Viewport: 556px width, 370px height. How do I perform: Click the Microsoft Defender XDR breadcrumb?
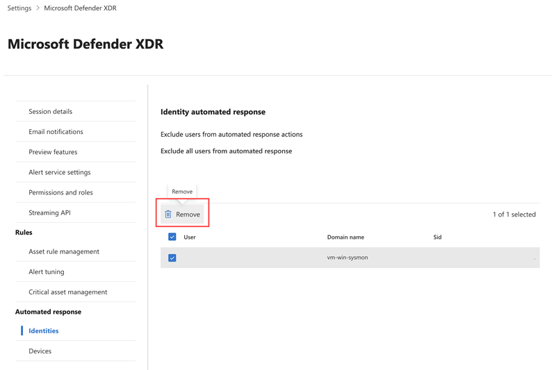pyautogui.click(x=80, y=8)
